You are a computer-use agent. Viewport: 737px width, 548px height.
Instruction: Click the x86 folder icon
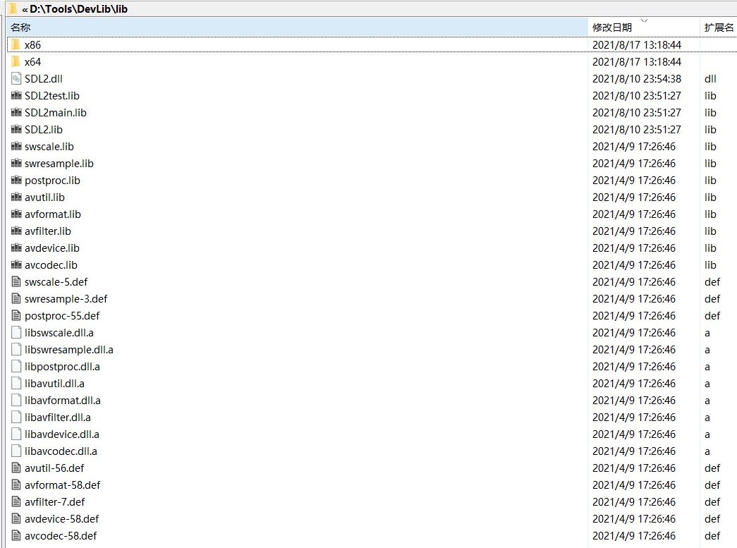point(16,44)
